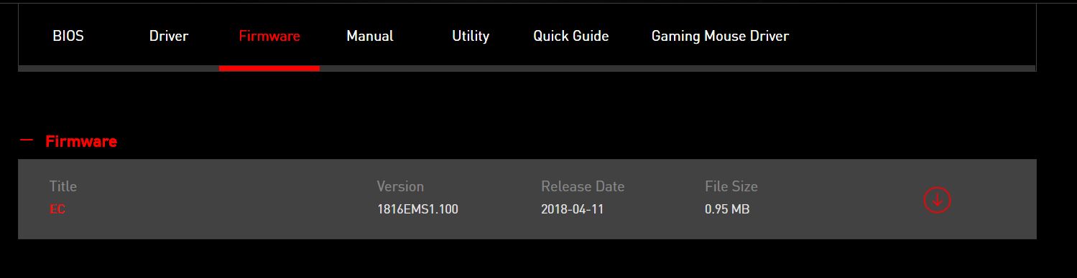1077x278 pixels.
Task: Click the red Firmware section heading
Action: point(81,142)
